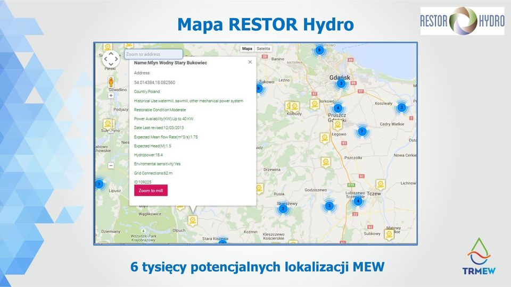Image resolution: width=511 pixels, height=287 pixels.
Task: Click the Name:Mlyn Wodny Stary Bukowiec heading
Action: point(170,63)
